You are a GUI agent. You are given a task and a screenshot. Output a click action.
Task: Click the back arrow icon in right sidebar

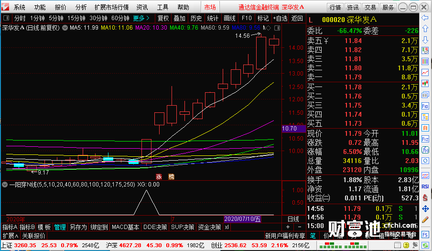point(425,18)
